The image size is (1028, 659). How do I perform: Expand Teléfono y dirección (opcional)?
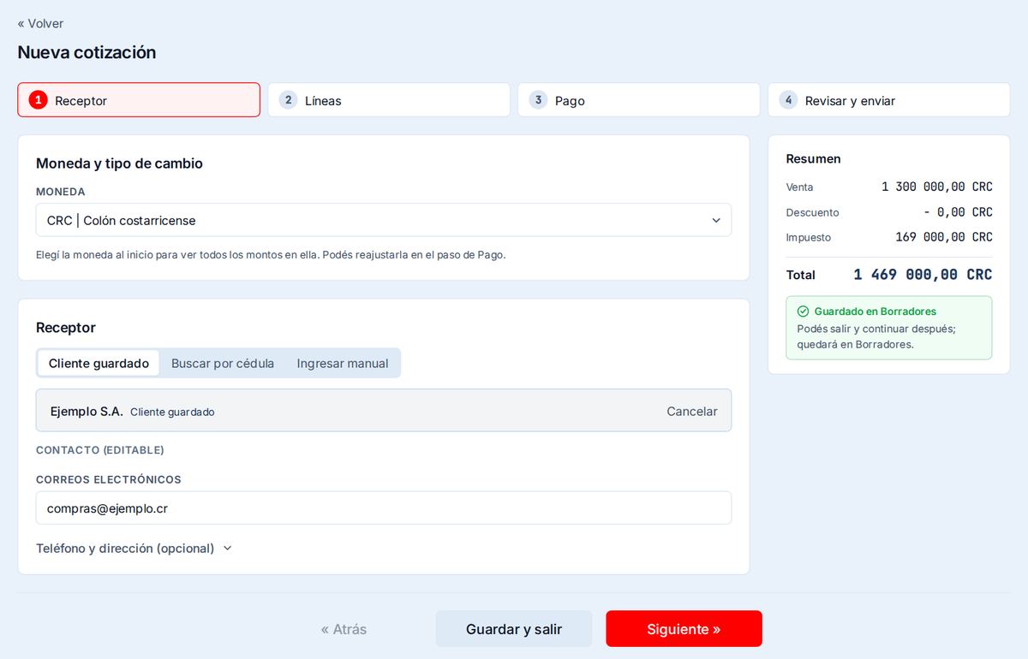(x=134, y=549)
